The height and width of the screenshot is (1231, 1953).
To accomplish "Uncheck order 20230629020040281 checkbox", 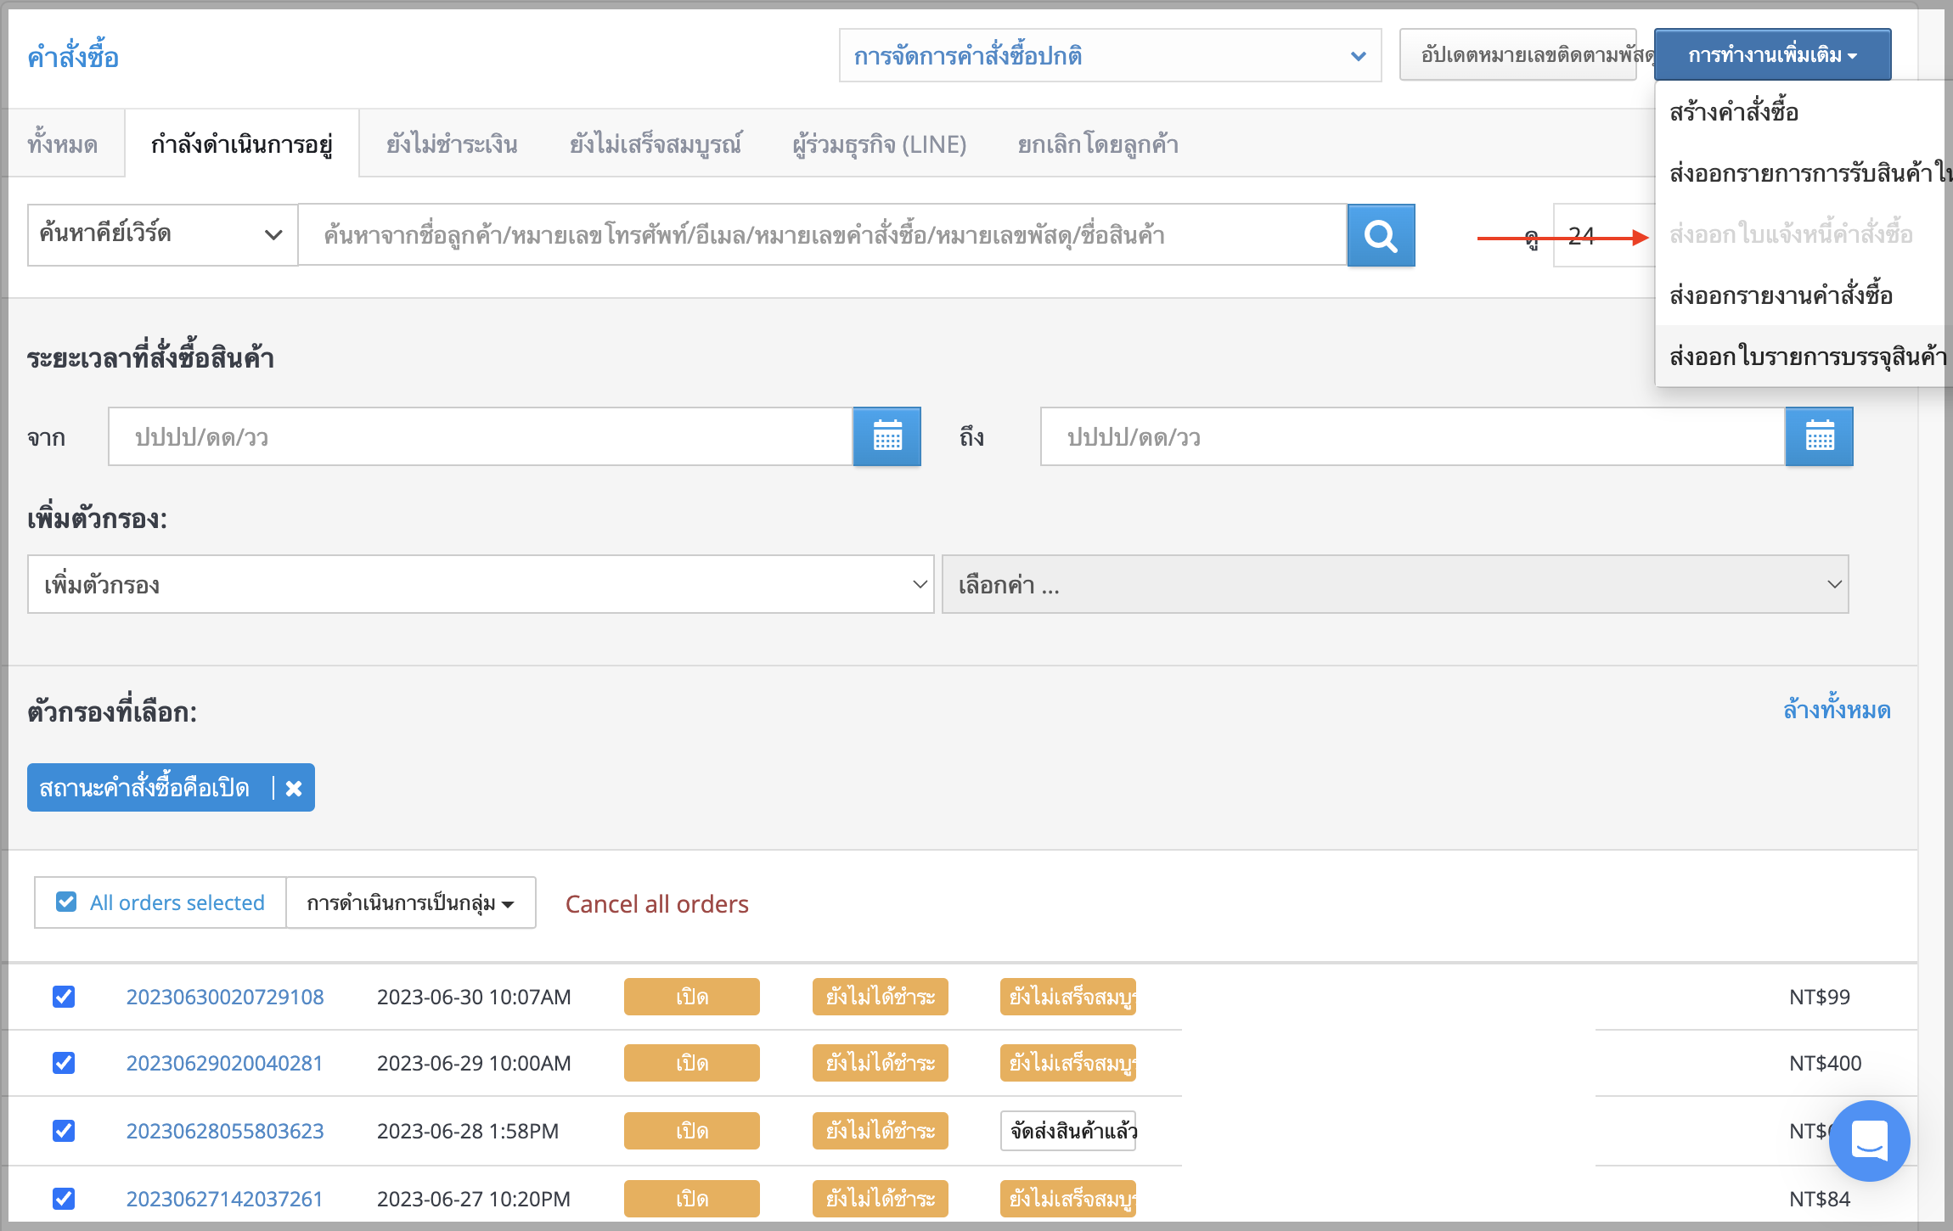I will (x=64, y=1063).
